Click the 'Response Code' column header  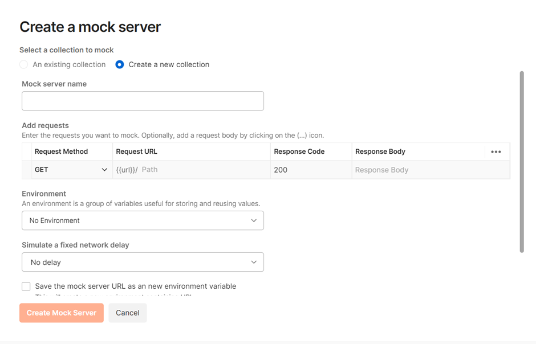pos(299,151)
